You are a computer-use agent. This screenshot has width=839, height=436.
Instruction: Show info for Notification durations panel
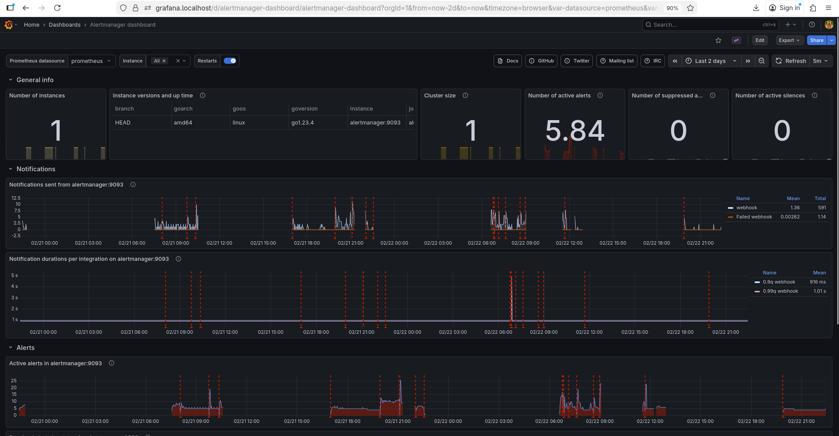(x=179, y=259)
